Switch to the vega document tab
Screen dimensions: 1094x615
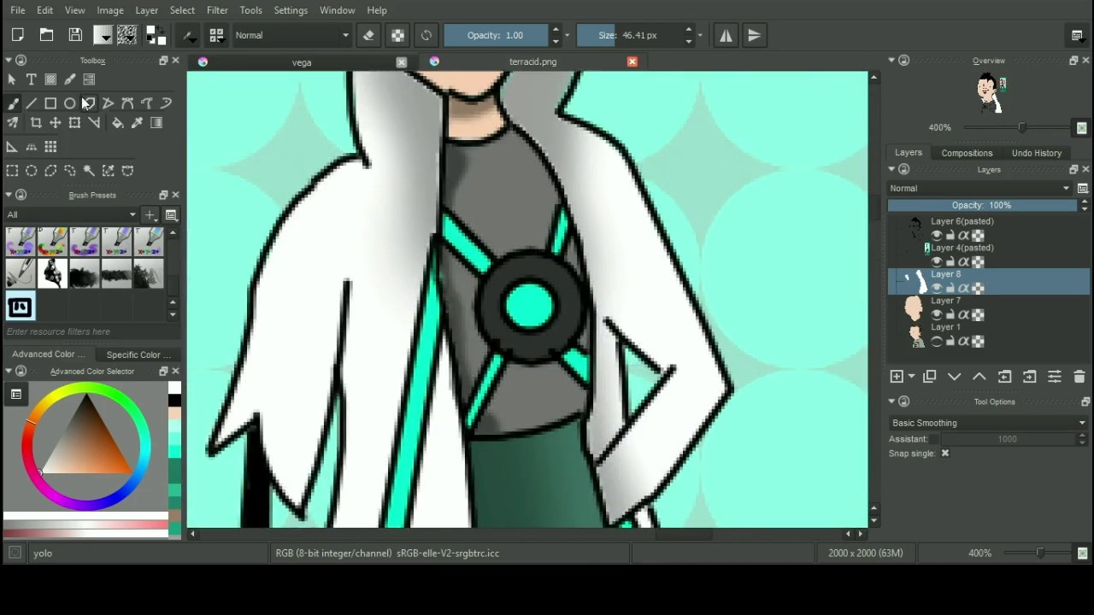pyautogui.click(x=302, y=62)
